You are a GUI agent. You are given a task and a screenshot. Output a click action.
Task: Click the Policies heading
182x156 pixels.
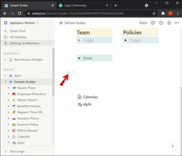pos(132,33)
